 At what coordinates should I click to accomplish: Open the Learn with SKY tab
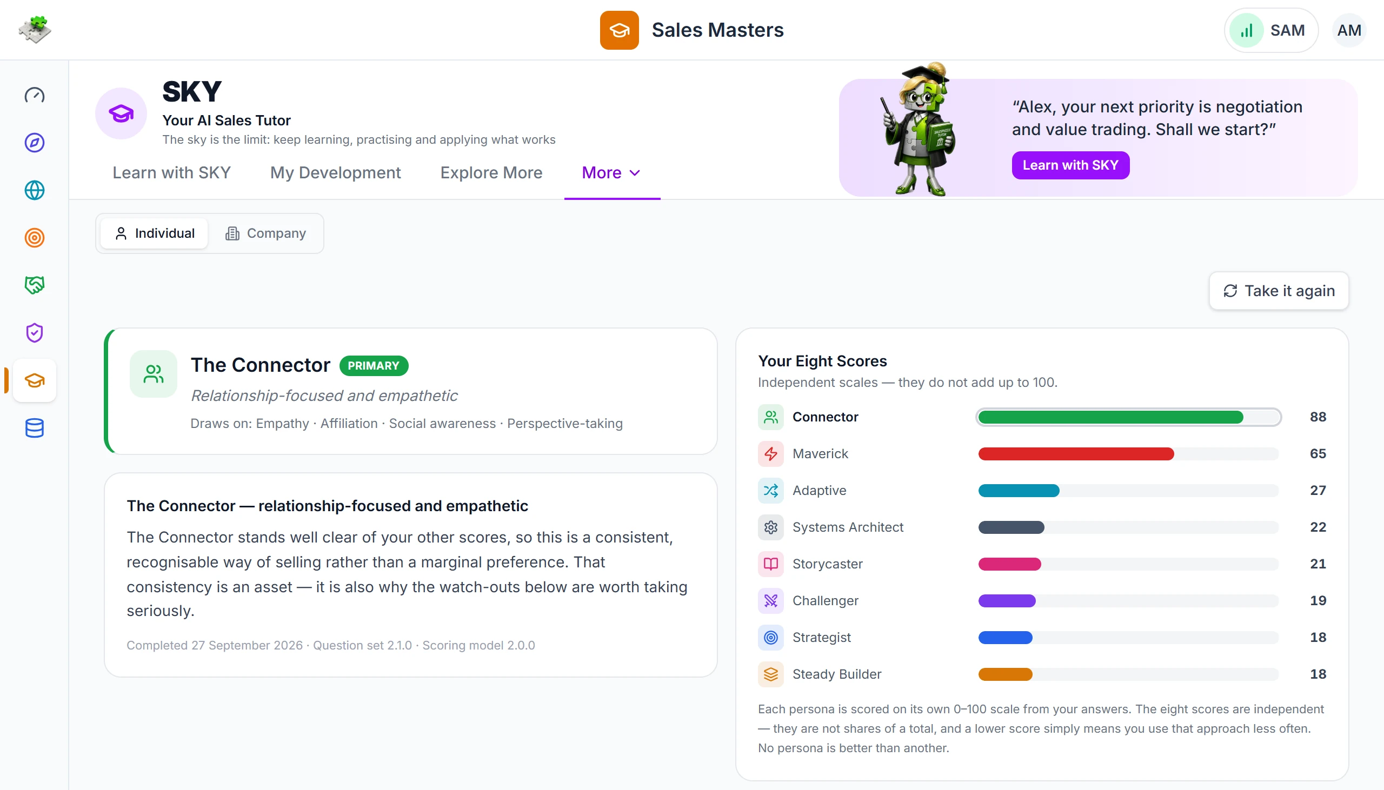tap(171, 172)
